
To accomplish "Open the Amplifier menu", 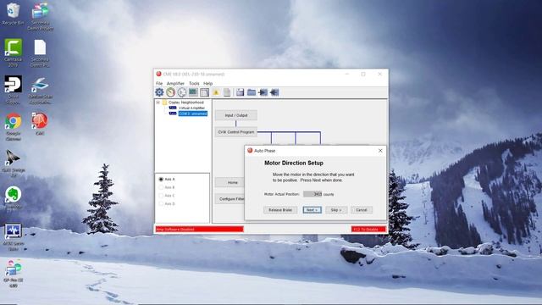I will tap(175, 83).
